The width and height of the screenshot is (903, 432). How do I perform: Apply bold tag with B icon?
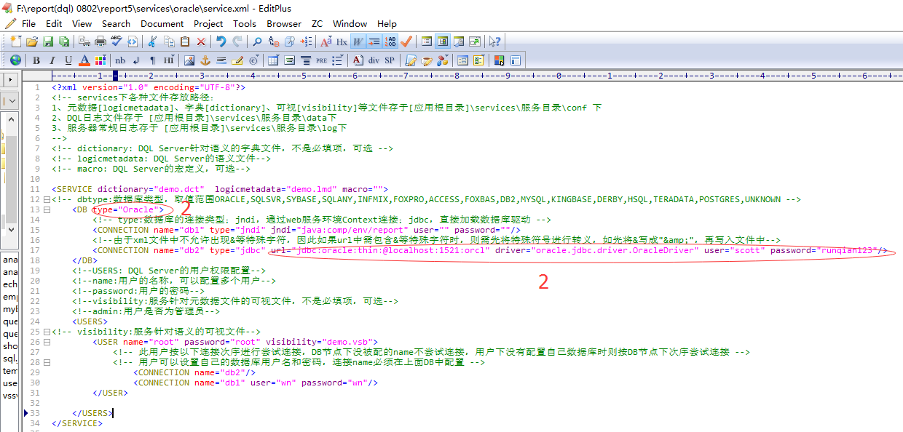click(x=36, y=60)
